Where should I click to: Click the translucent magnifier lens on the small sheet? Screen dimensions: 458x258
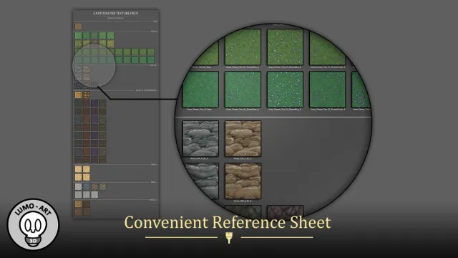coord(94,66)
